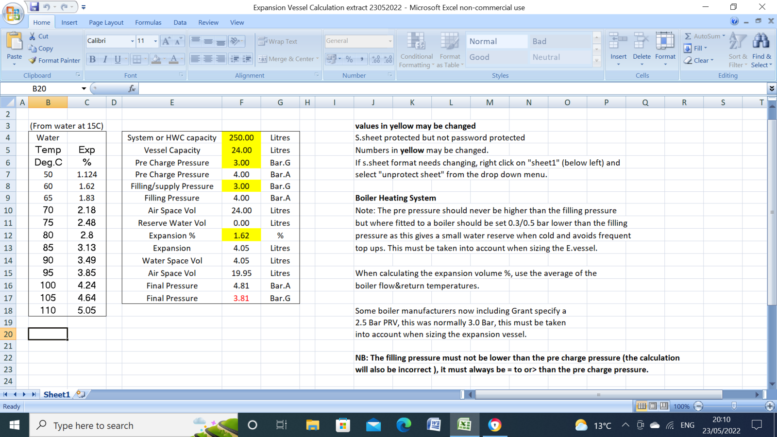Expand the font name Calibri dropdown
Viewport: 777px width, 437px height.
(132, 41)
